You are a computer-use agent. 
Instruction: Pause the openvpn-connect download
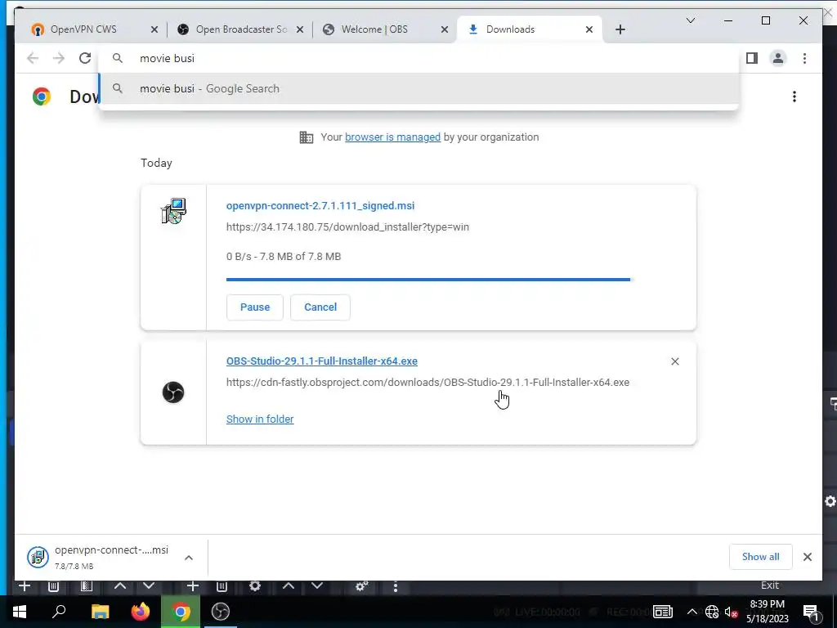pos(255,307)
